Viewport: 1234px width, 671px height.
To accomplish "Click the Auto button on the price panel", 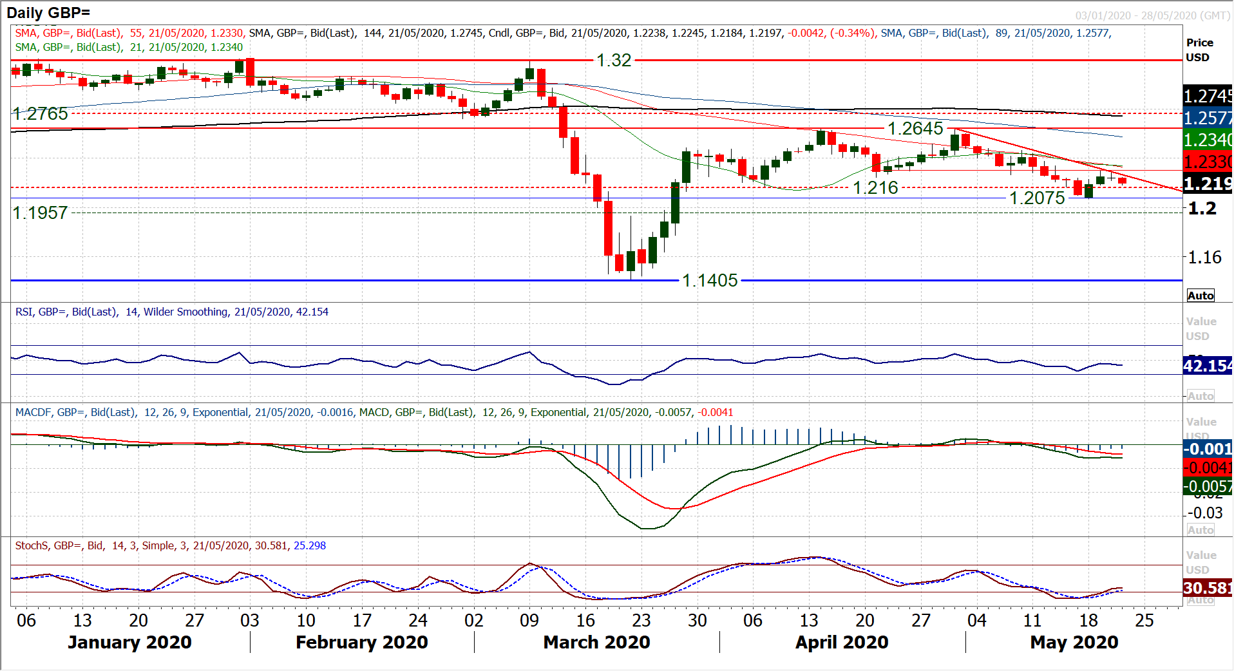I will tap(1201, 296).
